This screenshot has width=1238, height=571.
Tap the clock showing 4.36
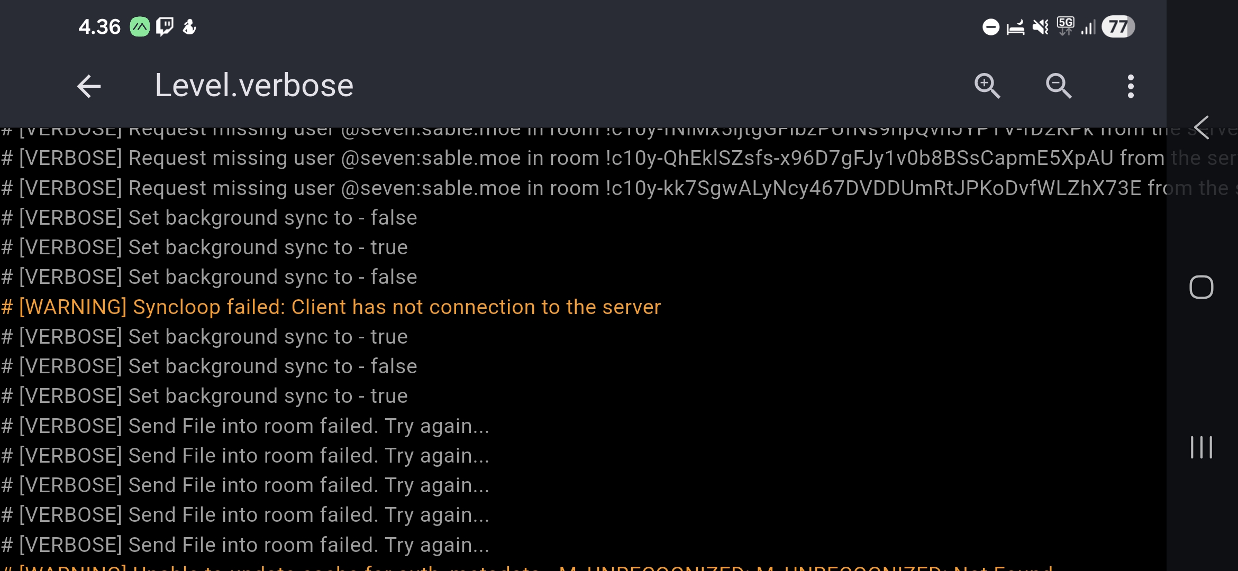click(99, 26)
